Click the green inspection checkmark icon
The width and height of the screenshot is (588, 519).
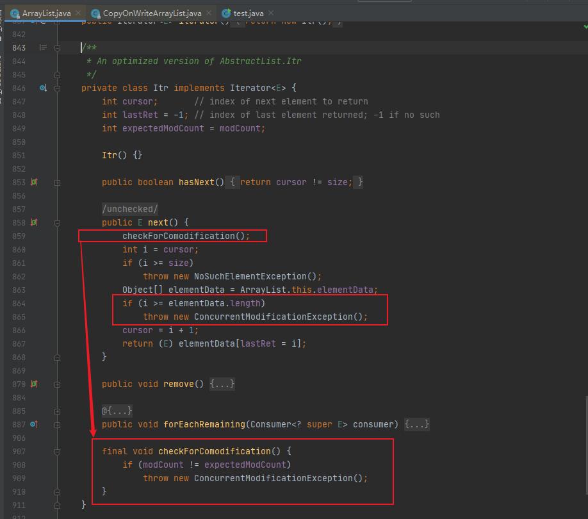585,26
